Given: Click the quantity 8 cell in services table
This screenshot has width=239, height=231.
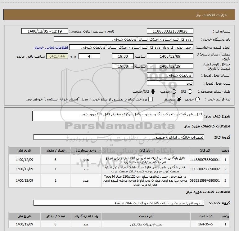Looking at the screenshot, I should (55, 224).
